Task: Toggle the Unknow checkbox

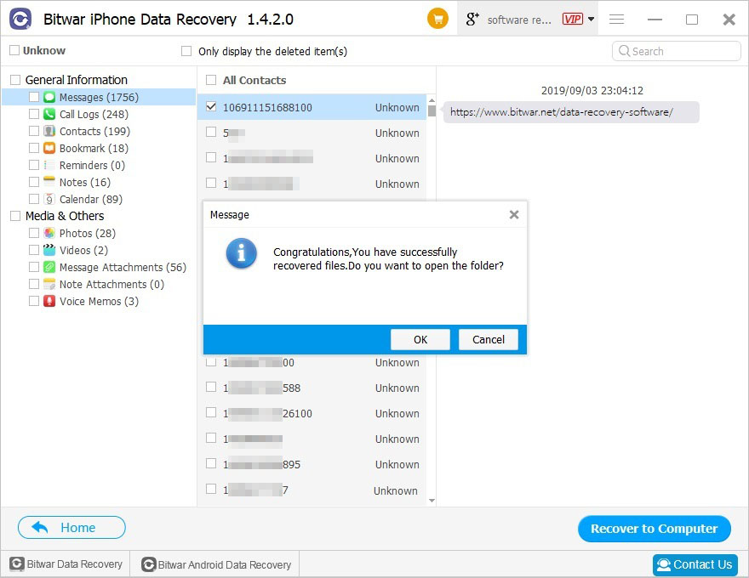Action: (x=14, y=50)
